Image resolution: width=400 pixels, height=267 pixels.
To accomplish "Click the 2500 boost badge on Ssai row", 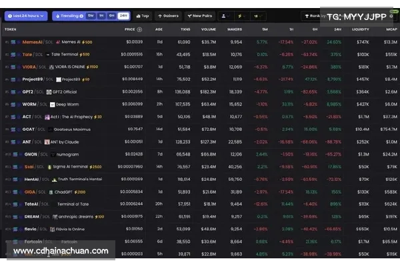I will click(x=95, y=167).
